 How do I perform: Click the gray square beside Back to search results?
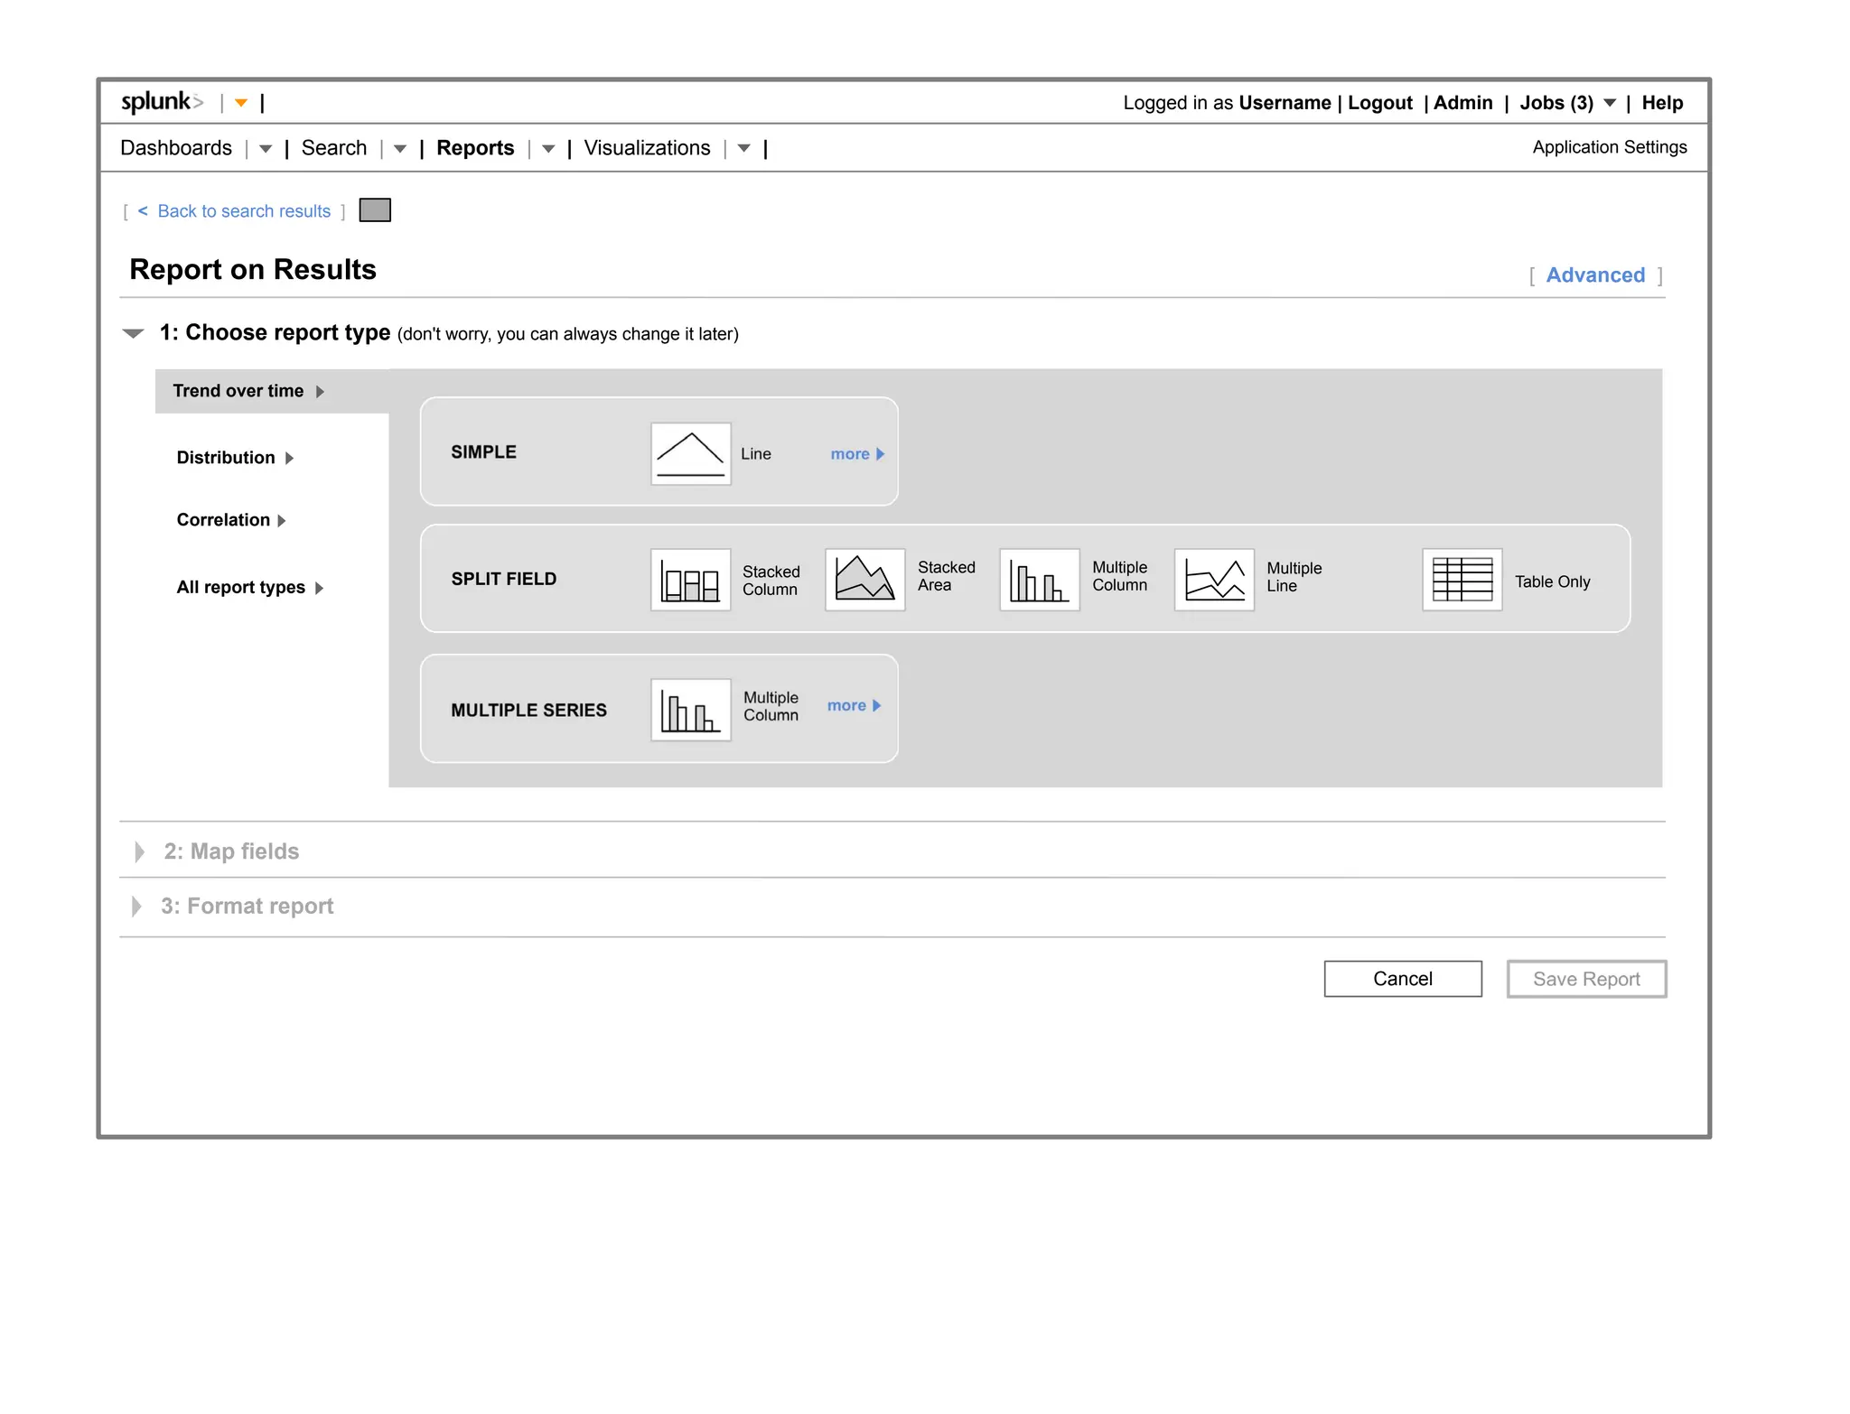375,210
